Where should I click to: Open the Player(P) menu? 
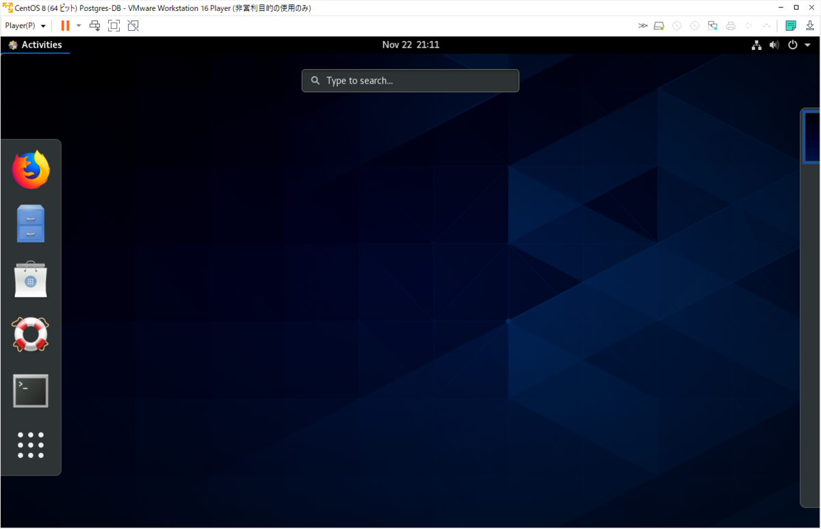[x=25, y=26]
